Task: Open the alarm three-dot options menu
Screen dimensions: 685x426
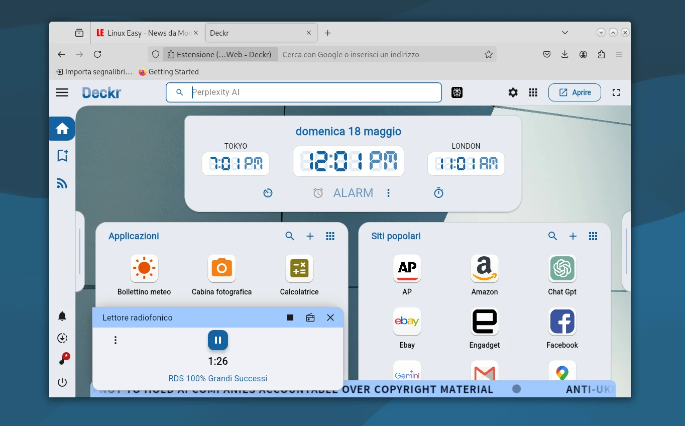Action: 388,193
